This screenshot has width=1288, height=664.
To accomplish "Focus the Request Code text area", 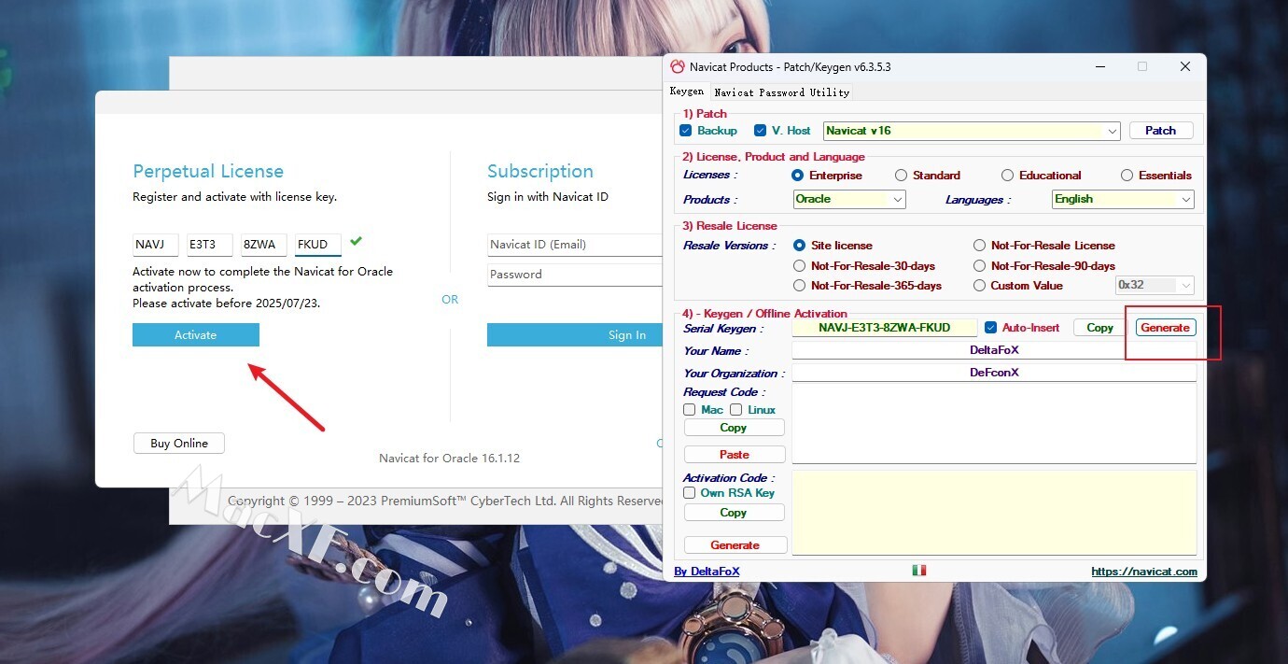I will click(994, 423).
